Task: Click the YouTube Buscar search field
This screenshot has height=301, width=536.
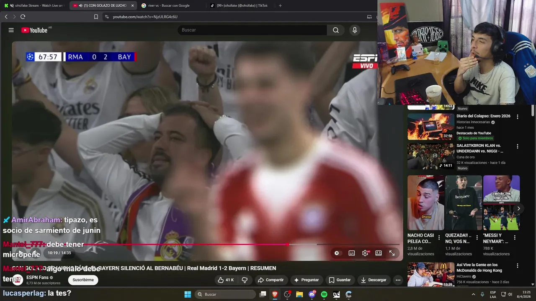Action: pyautogui.click(x=252, y=30)
